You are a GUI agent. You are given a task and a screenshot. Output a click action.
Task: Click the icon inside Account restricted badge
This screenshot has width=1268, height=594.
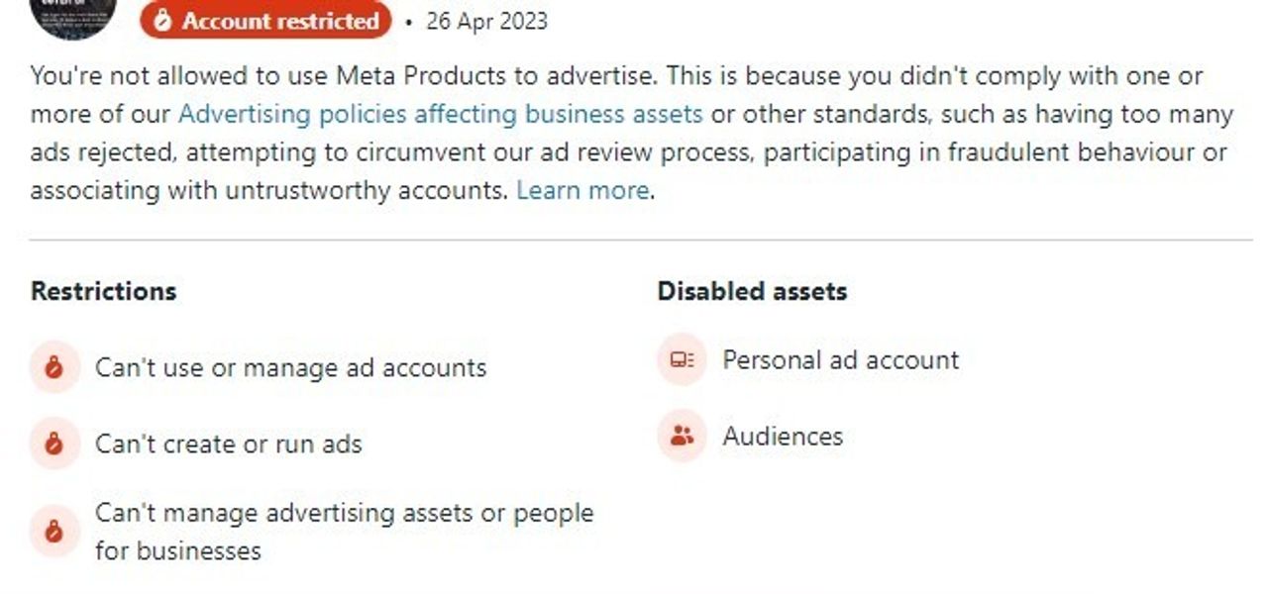[162, 21]
